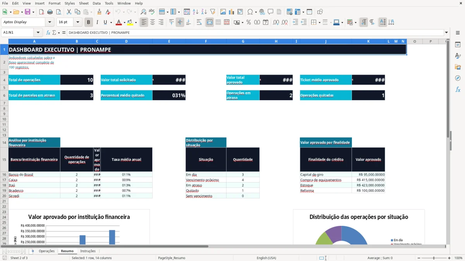Click the formula input line
Image resolution: width=465 pixels, height=261 pixels.
coord(255,32)
